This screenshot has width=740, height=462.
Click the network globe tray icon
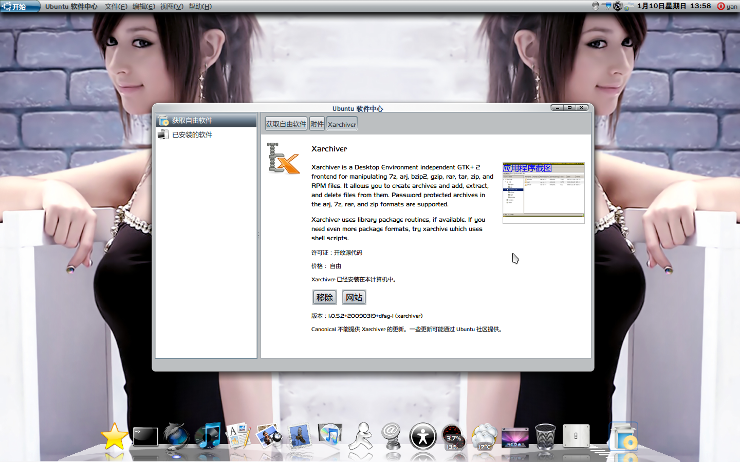(628, 7)
